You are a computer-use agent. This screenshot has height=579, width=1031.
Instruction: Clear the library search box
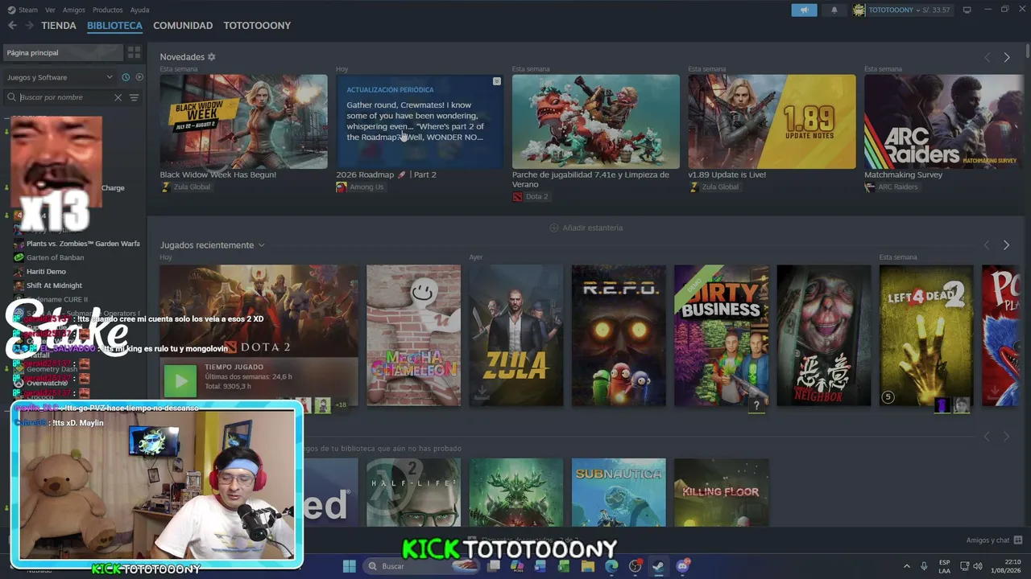[x=118, y=97]
